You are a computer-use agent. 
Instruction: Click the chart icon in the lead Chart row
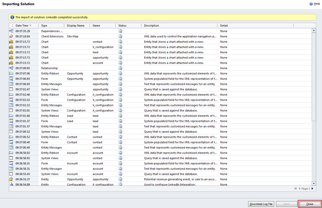(11, 52)
